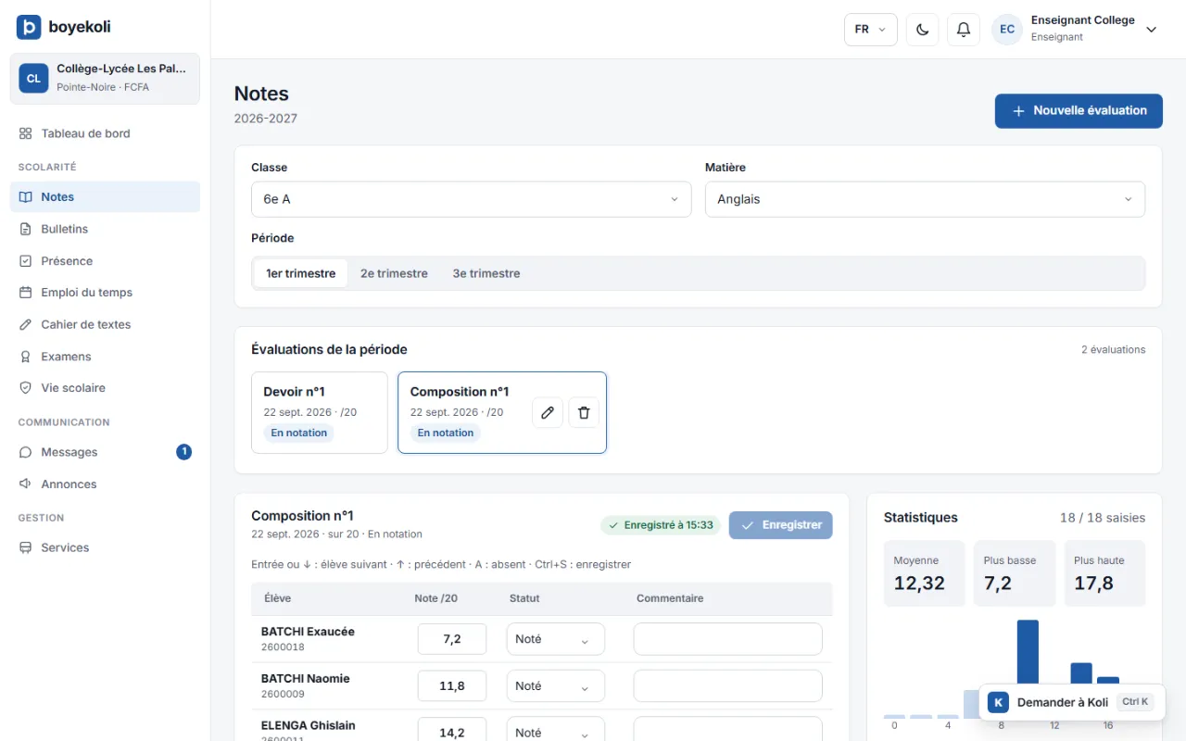
Task: Click note field showing 14,2 for ELENGA Ghislain
Action: (452, 731)
